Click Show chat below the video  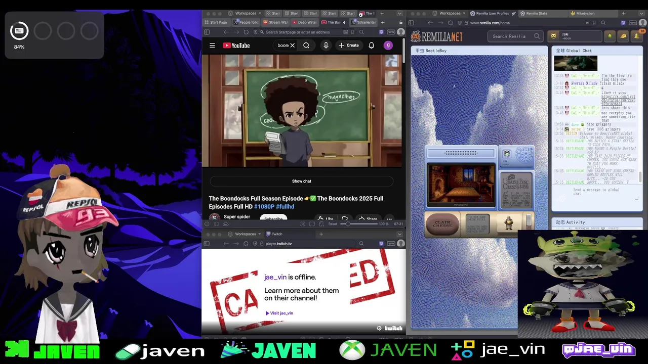301,181
